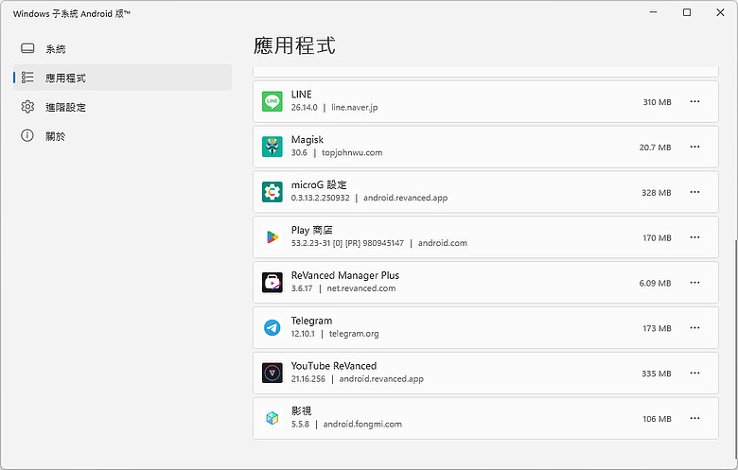The width and height of the screenshot is (738, 470).
Task: Click the Play 商店 app icon
Action: 272,237
